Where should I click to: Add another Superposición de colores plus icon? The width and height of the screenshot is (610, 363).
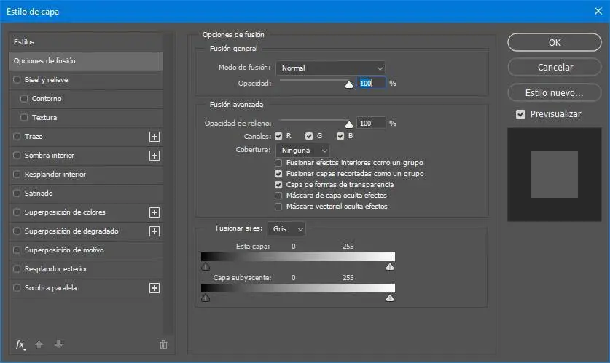pos(155,212)
